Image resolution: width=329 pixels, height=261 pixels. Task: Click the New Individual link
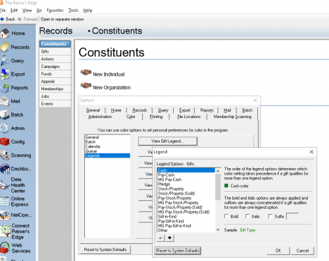tap(109, 74)
